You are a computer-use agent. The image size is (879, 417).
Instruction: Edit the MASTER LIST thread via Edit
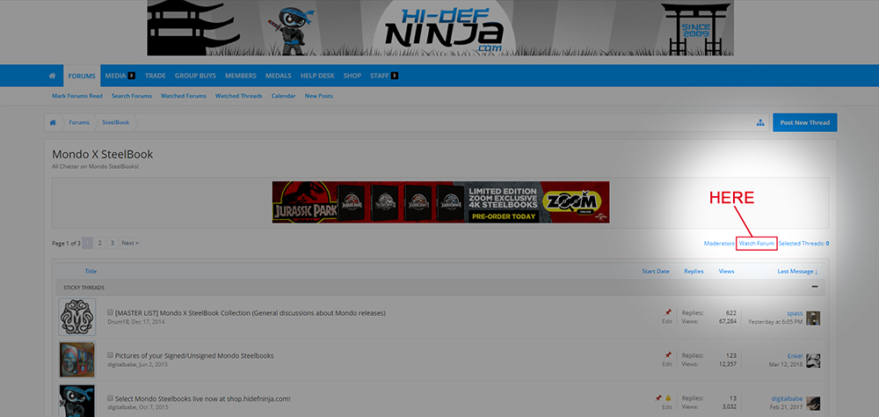tap(666, 322)
